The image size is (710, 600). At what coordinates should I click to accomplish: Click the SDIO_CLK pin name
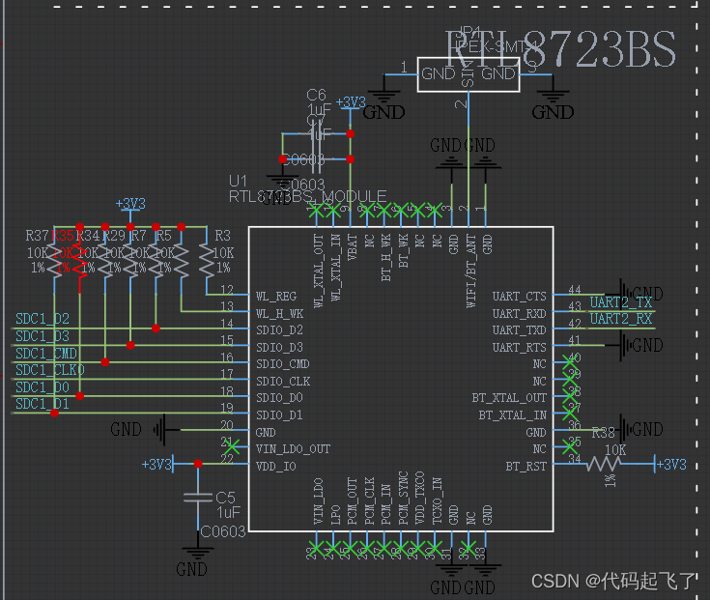(x=283, y=382)
